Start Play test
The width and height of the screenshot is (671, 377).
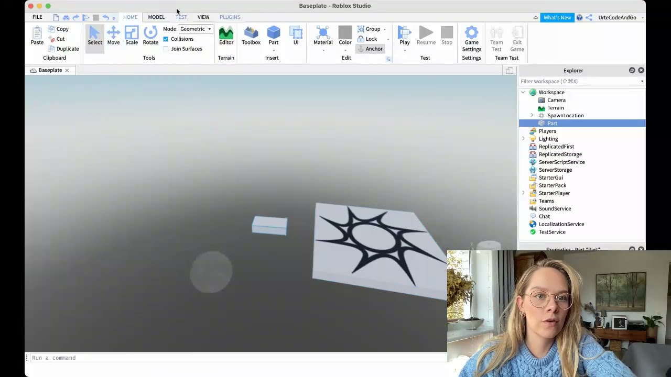(405, 35)
